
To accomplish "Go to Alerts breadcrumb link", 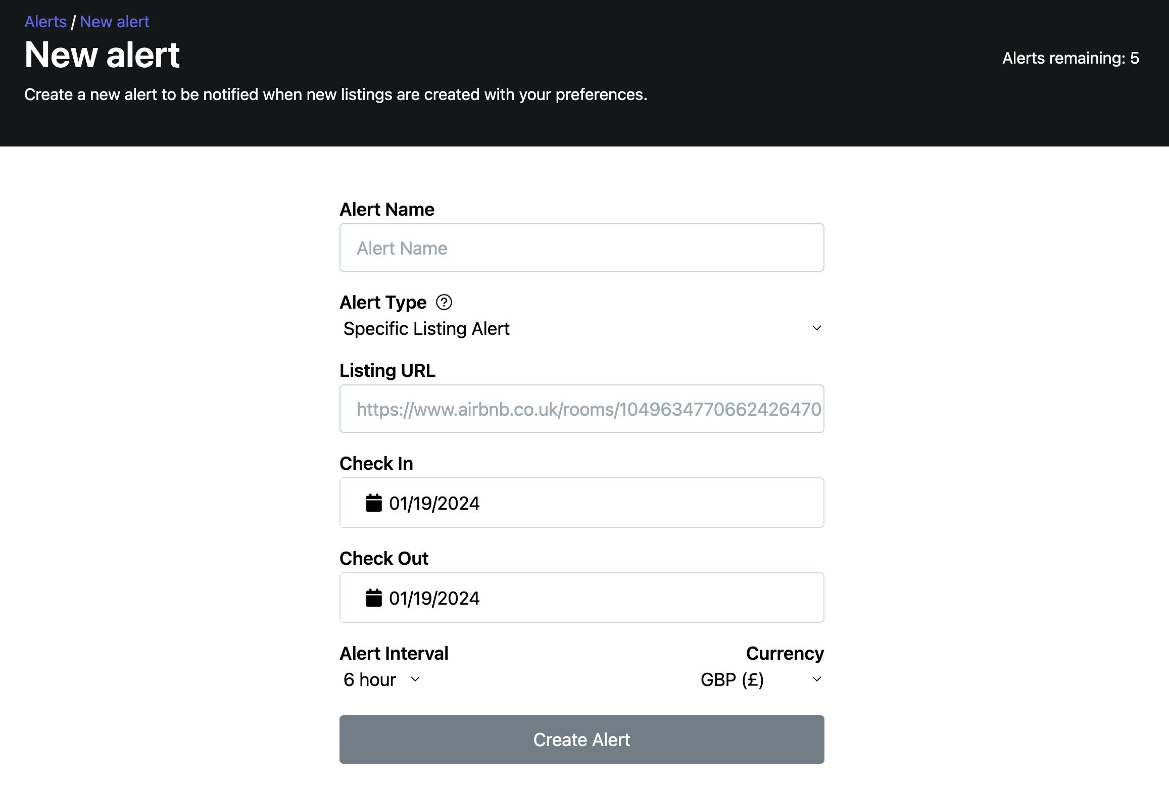I will click(45, 22).
